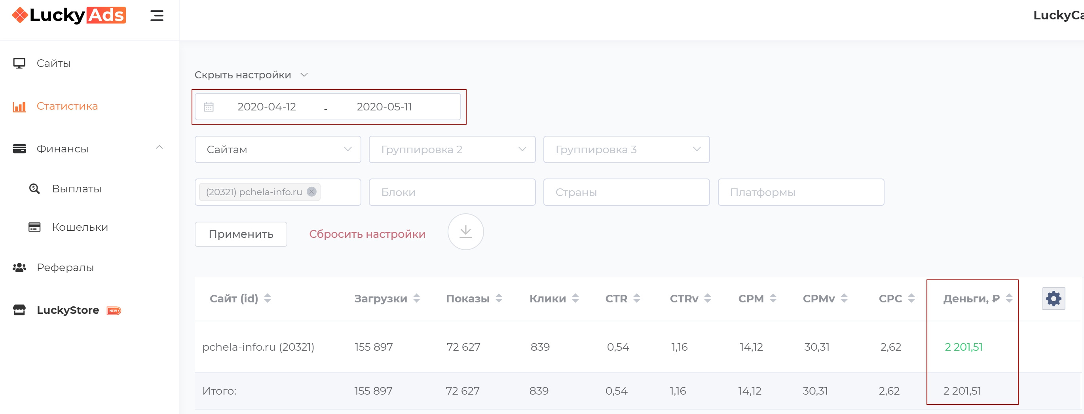Click the Страны filter field

(x=626, y=192)
